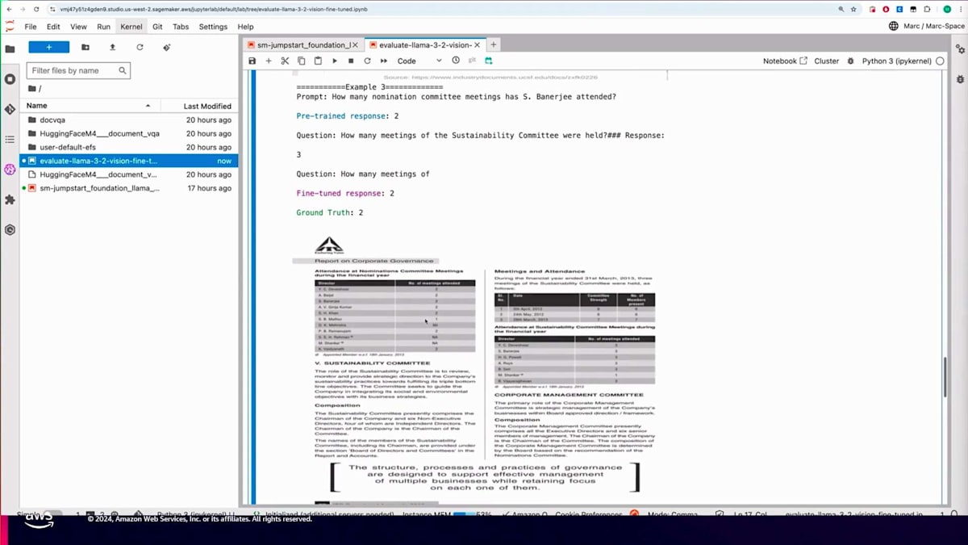This screenshot has width=968, height=545.
Task: Open the Kernel menu
Action: click(x=131, y=27)
